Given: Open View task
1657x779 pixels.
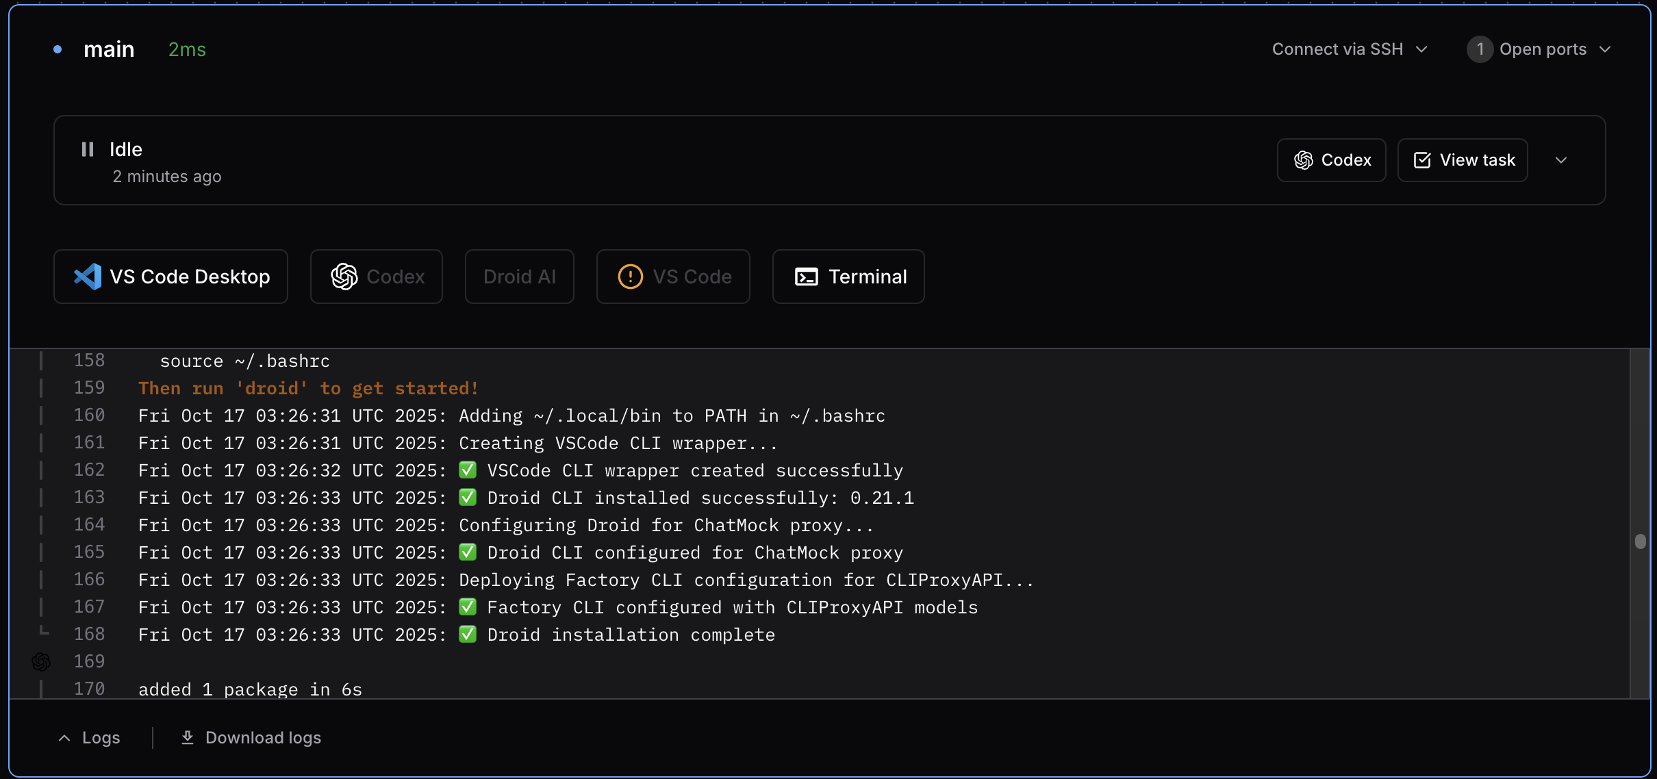Looking at the screenshot, I should (1463, 160).
